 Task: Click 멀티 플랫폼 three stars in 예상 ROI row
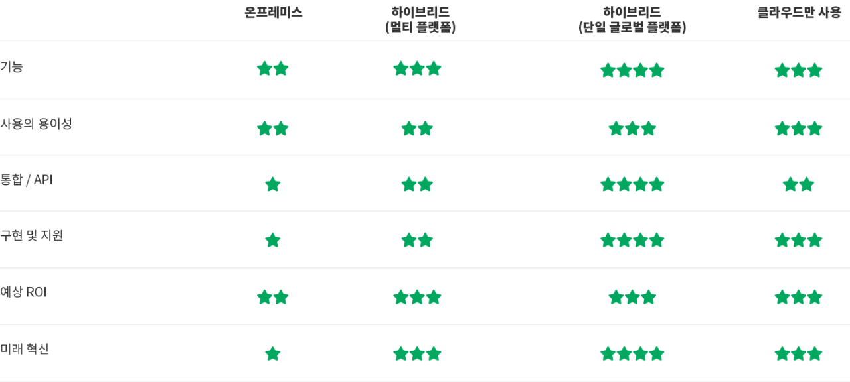[x=417, y=297]
